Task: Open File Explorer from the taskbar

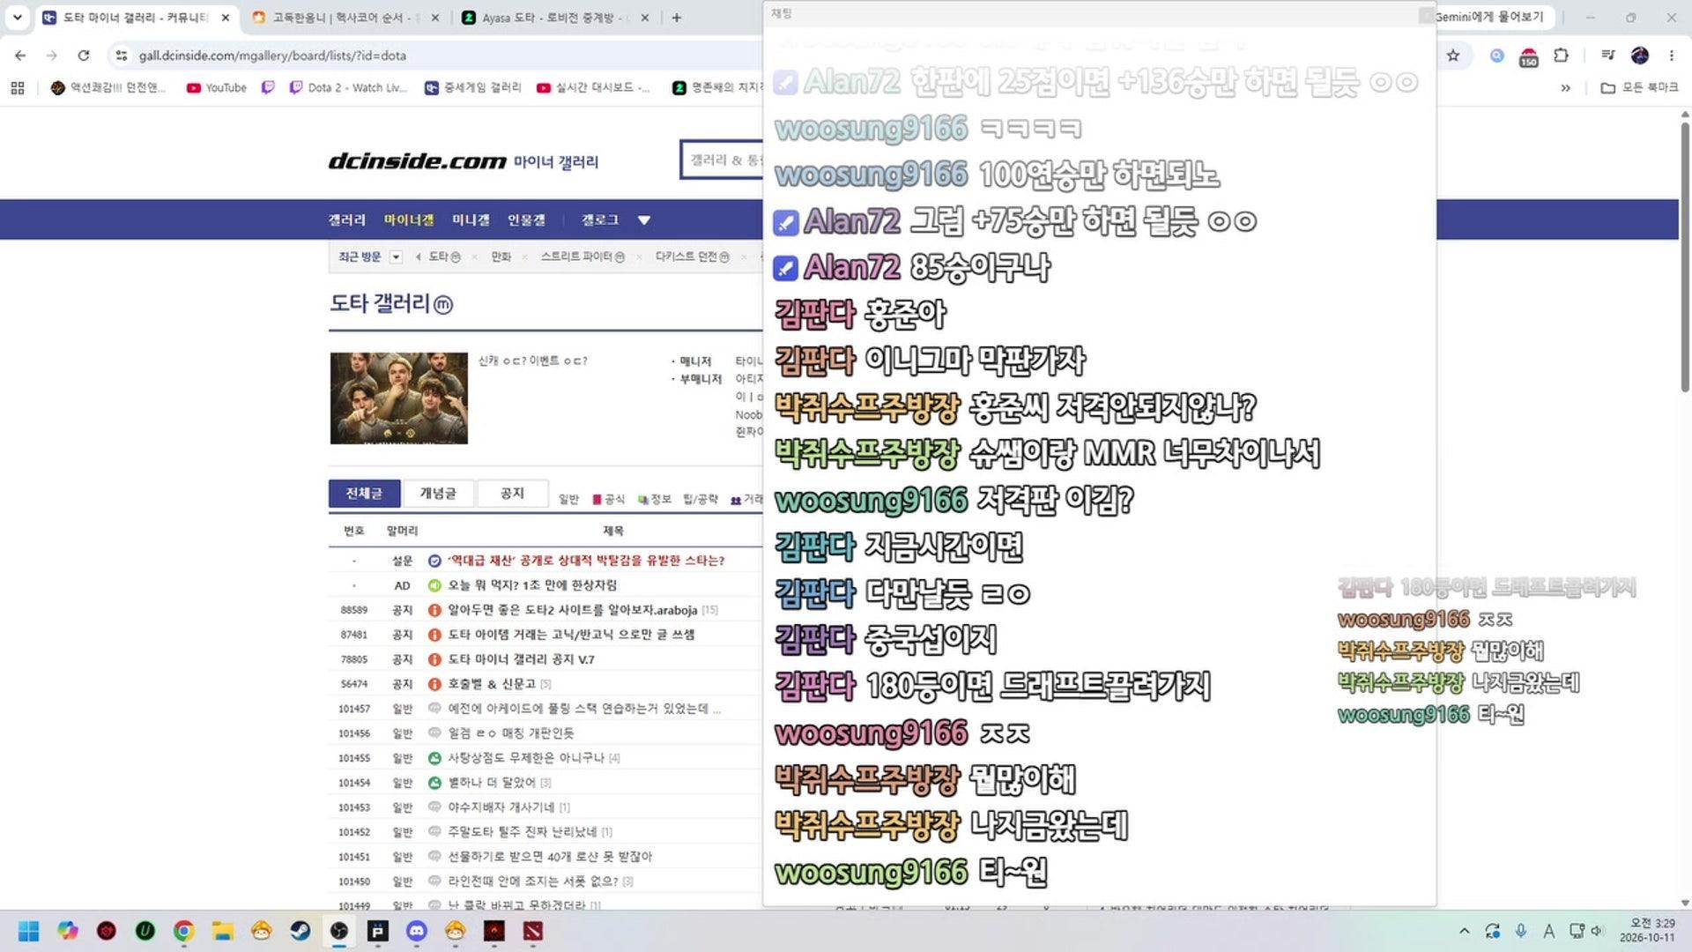Action: [223, 931]
